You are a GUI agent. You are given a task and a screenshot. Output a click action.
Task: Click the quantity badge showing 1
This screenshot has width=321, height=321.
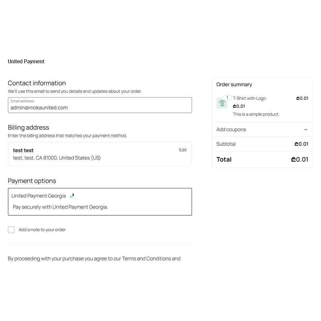(x=227, y=97)
